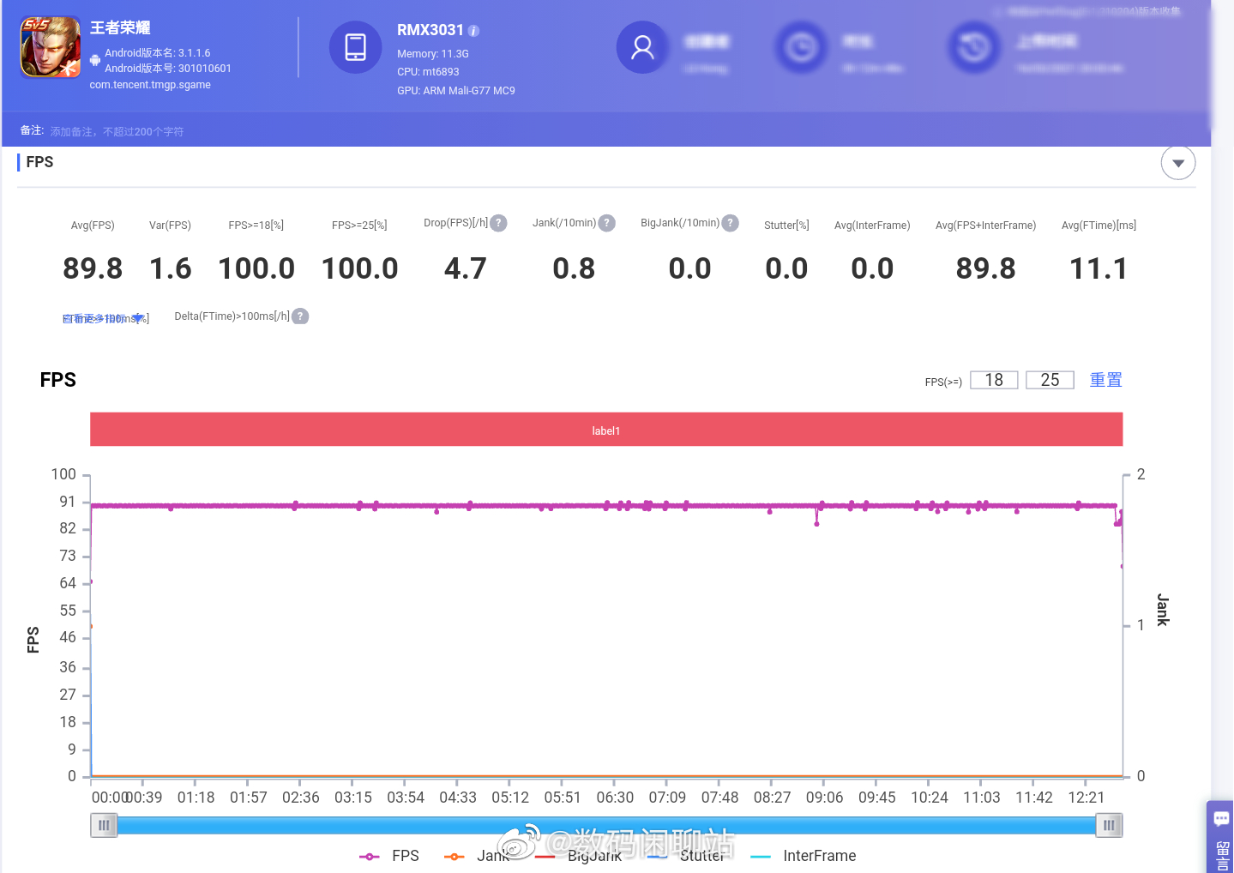Screen dimensions: 1234x873
Task: Click the left handle of time range slider
Action: 104,825
